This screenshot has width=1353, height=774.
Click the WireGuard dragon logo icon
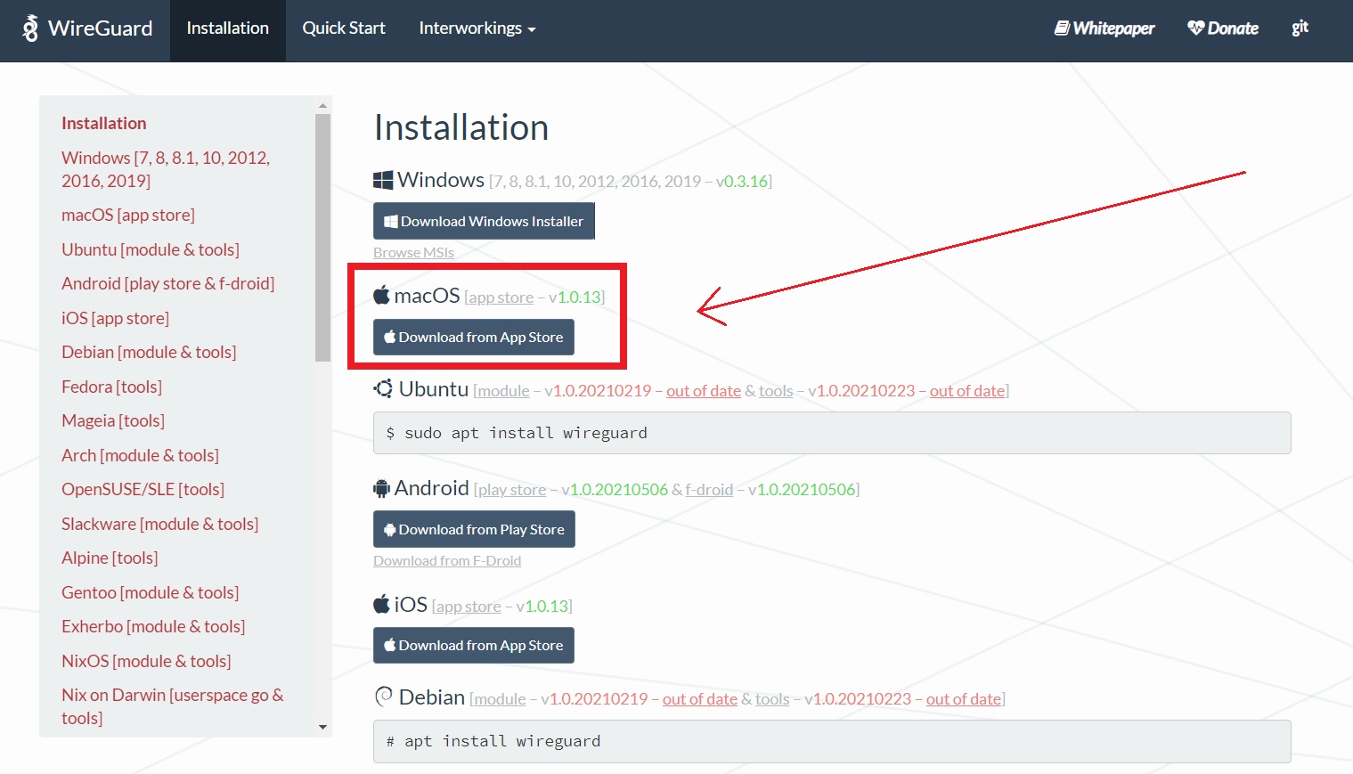pyautogui.click(x=30, y=29)
